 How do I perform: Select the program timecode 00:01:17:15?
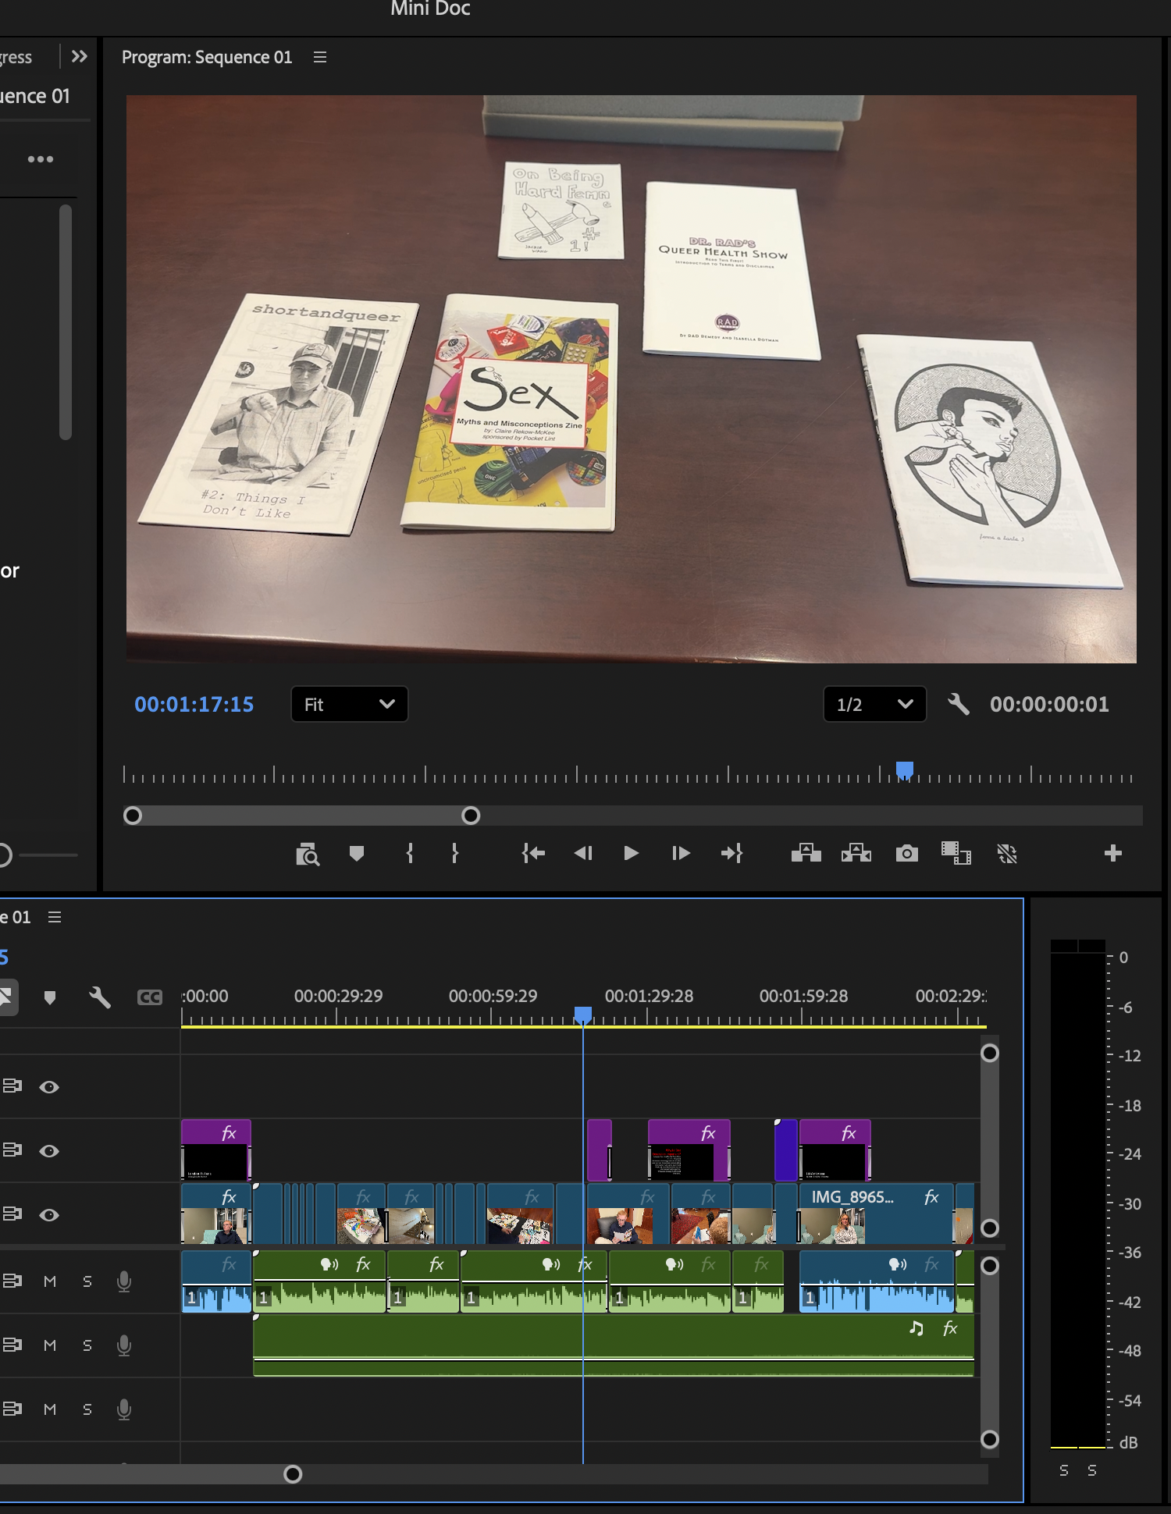tap(194, 705)
